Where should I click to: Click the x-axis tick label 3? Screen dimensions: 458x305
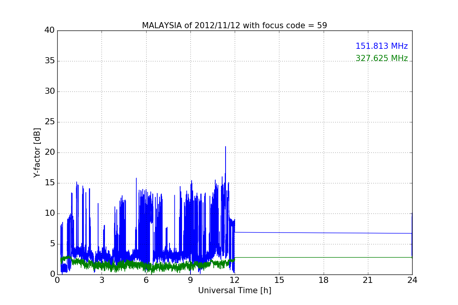[102, 280]
